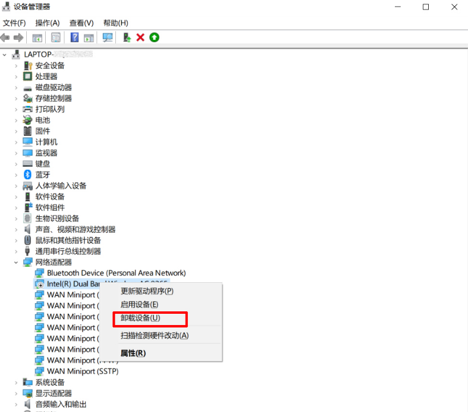This screenshot has width=468, height=412.
Task: Click the blue Help question-mark icon
Action: [x=74, y=38]
